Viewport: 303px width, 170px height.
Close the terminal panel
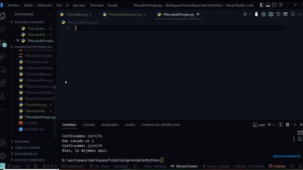pos(301,125)
